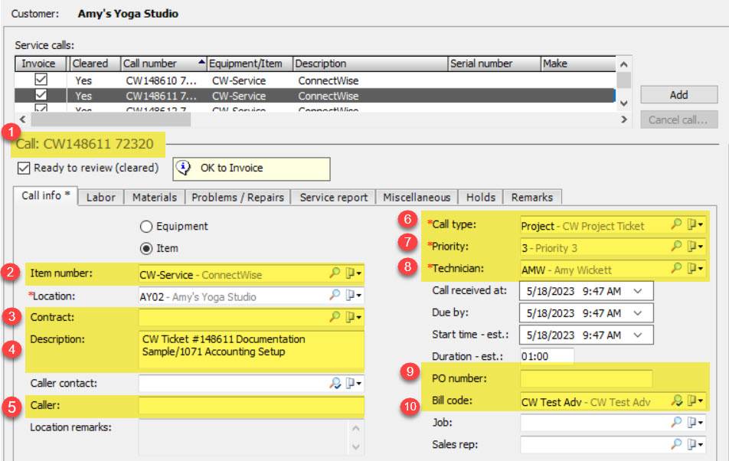Click Contract lookup magnifier icon
The height and width of the screenshot is (461, 729).
point(335,316)
